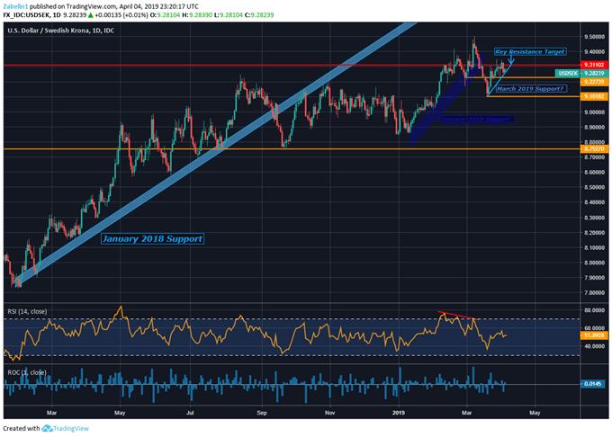Click the Key Resistance Target annotation
This screenshot has height=437, width=612.
tap(529, 52)
